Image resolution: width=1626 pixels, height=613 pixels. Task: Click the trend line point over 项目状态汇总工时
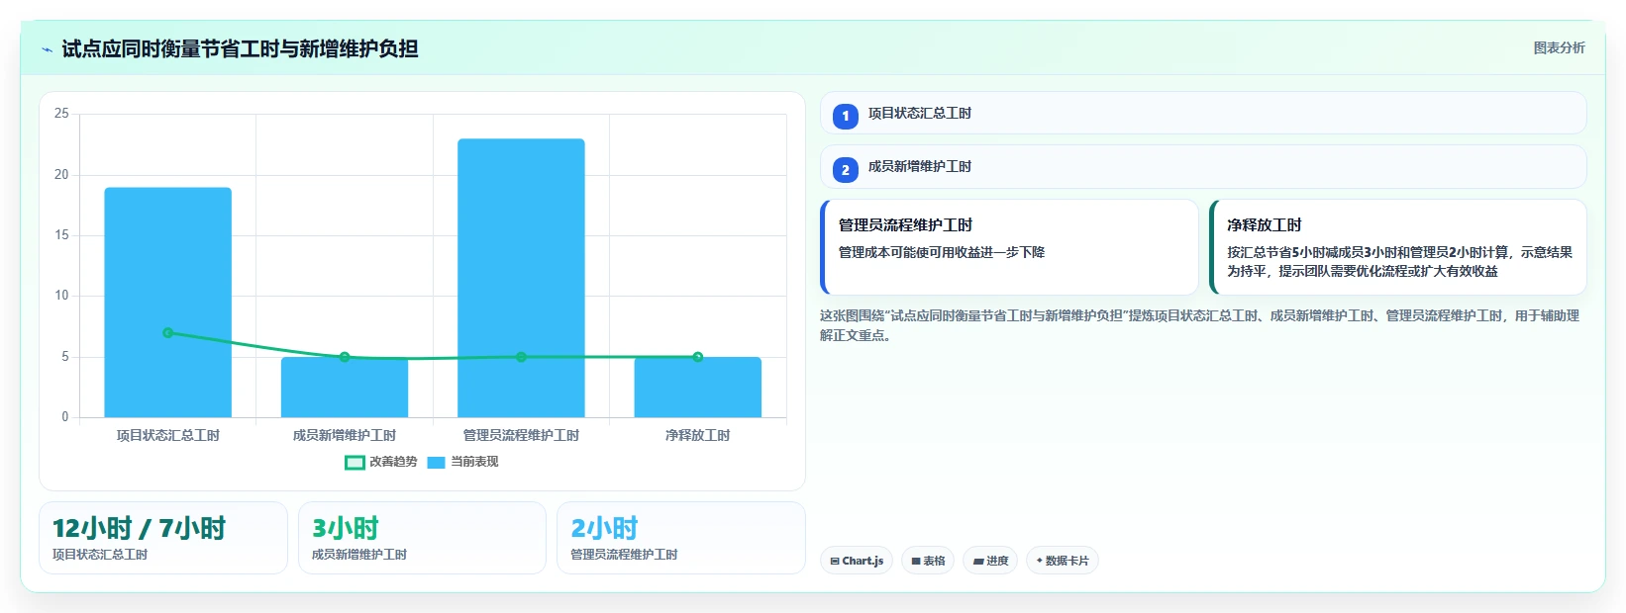tap(168, 333)
